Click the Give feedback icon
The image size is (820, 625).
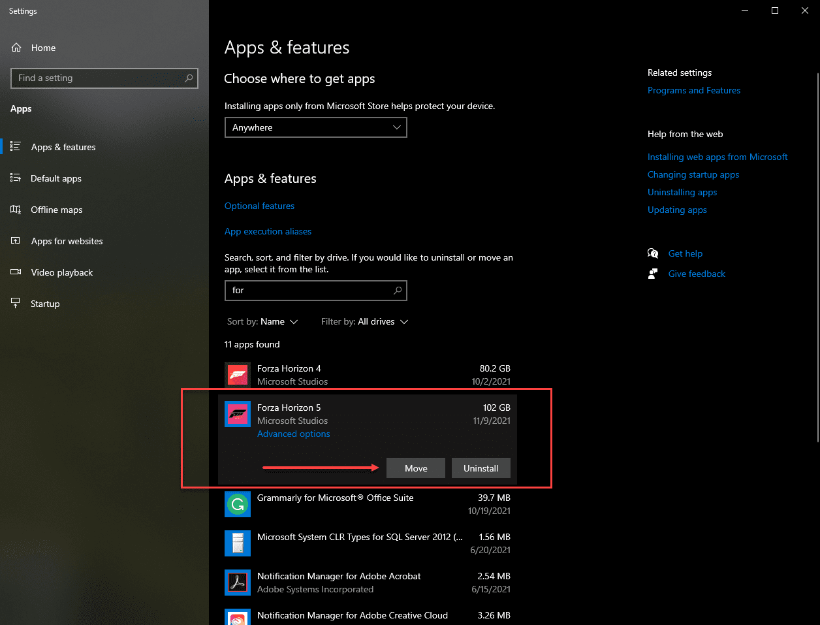(x=652, y=274)
